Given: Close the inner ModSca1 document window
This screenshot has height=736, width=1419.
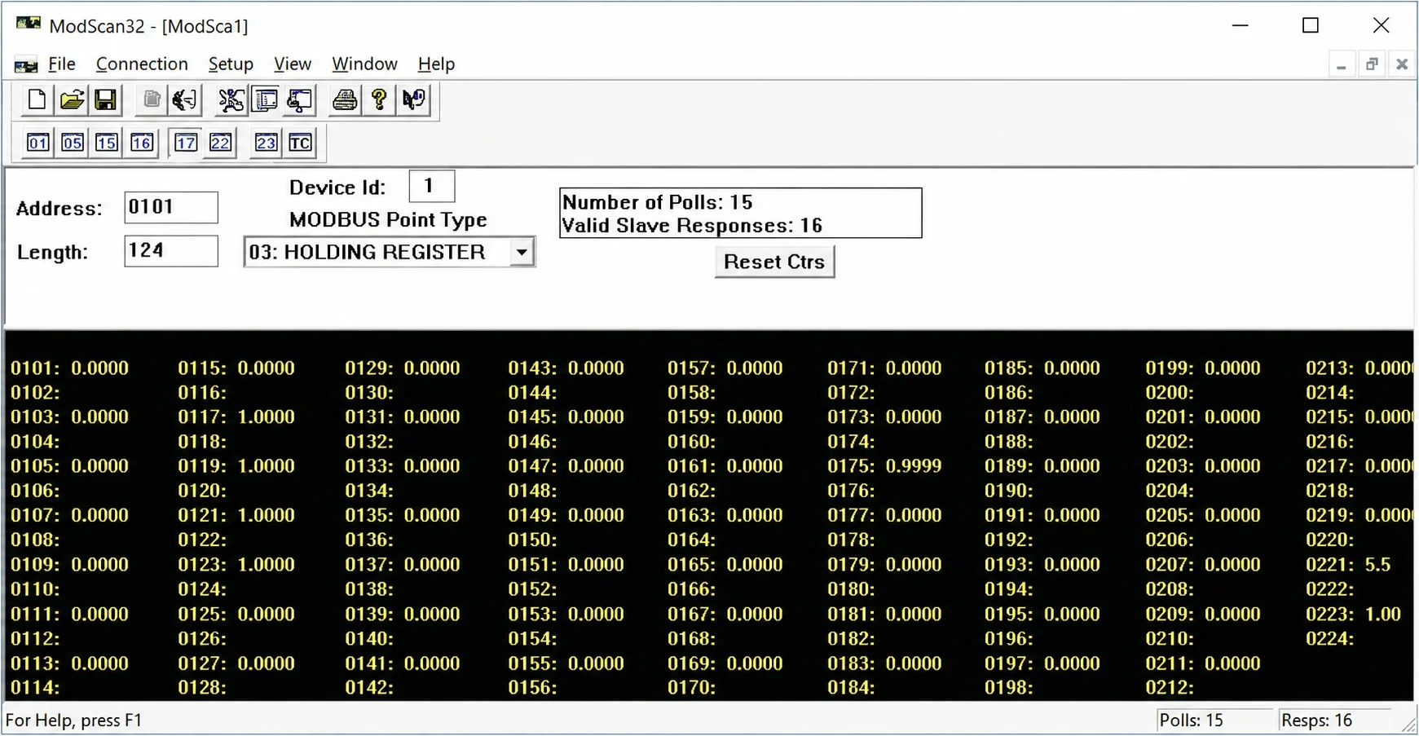Looking at the screenshot, I should [x=1402, y=64].
